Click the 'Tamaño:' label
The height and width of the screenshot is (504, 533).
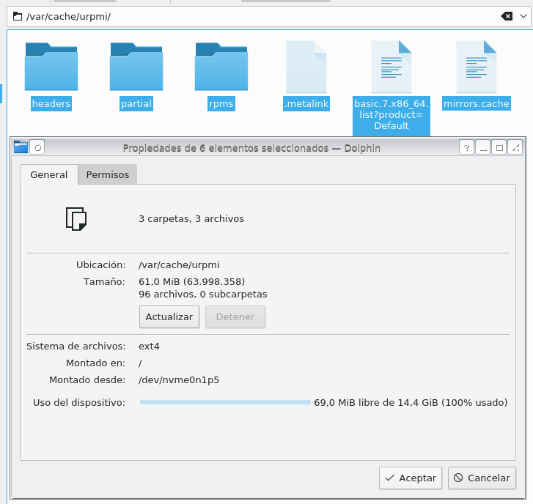[104, 281]
